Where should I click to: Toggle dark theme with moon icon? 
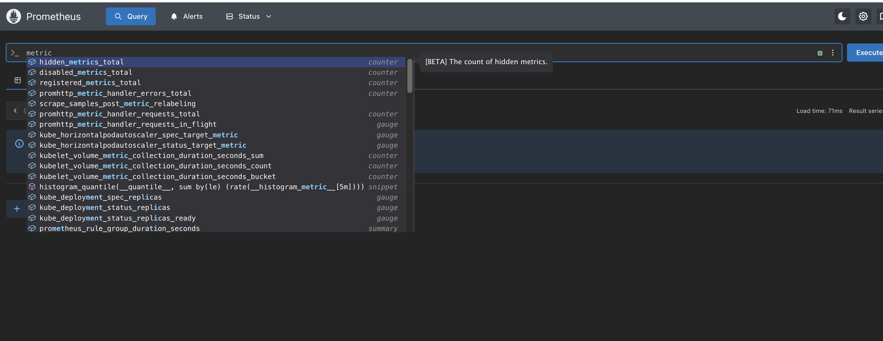(x=842, y=17)
